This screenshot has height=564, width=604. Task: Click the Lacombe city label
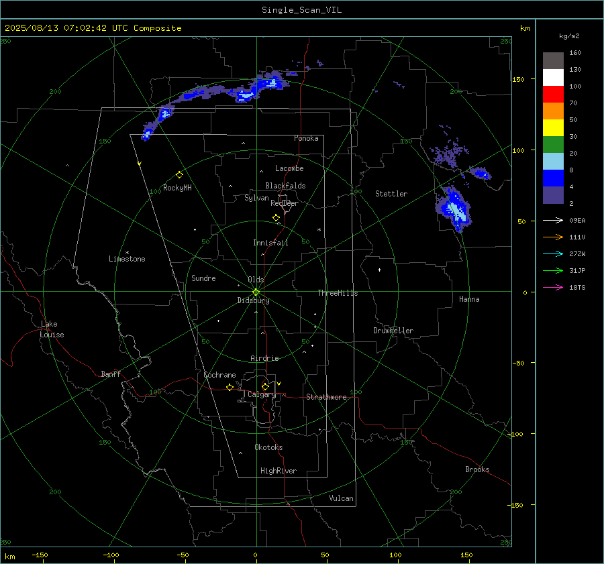coord(289,168)
